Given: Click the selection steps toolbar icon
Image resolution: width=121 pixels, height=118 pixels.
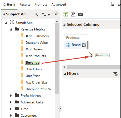Looking at the screenshot, I should point(73,14).
